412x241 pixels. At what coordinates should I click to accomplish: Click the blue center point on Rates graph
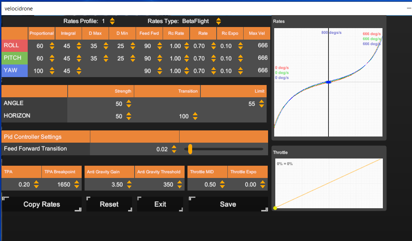(x=329, y=82)
